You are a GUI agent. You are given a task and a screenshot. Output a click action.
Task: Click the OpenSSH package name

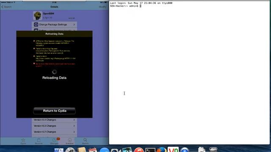tap(48, 14)
